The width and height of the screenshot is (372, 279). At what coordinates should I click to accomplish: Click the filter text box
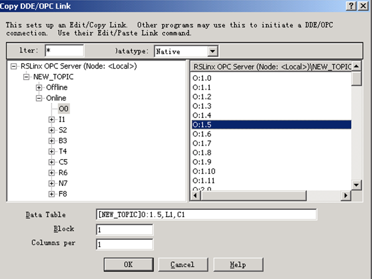coord(64,50)
